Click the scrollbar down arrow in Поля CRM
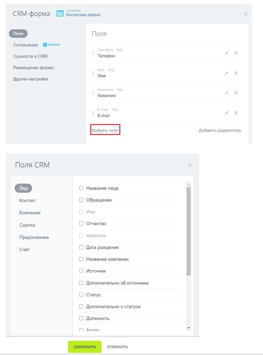This screenshot has height=355, width=263. 189,328
